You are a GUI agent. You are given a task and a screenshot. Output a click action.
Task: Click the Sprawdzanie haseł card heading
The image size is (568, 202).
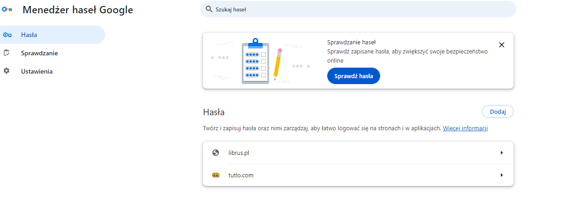pos(351,43)
